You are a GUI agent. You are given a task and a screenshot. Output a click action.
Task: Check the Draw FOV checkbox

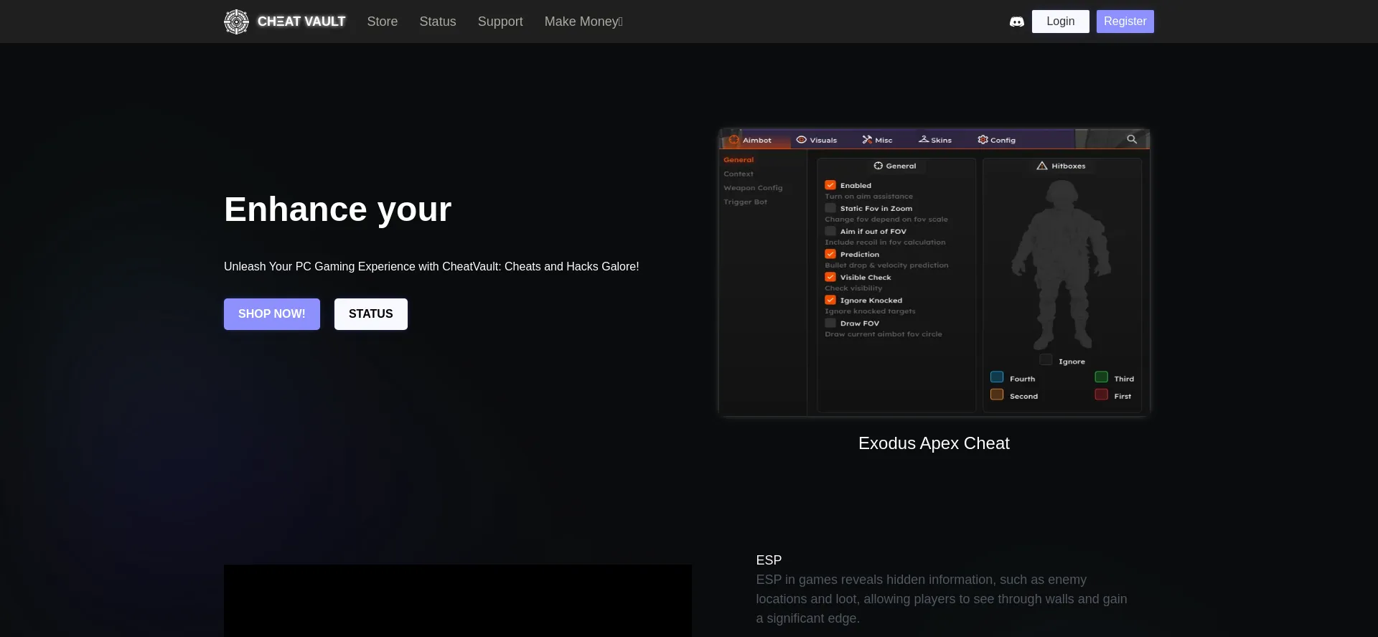(830, 323)
